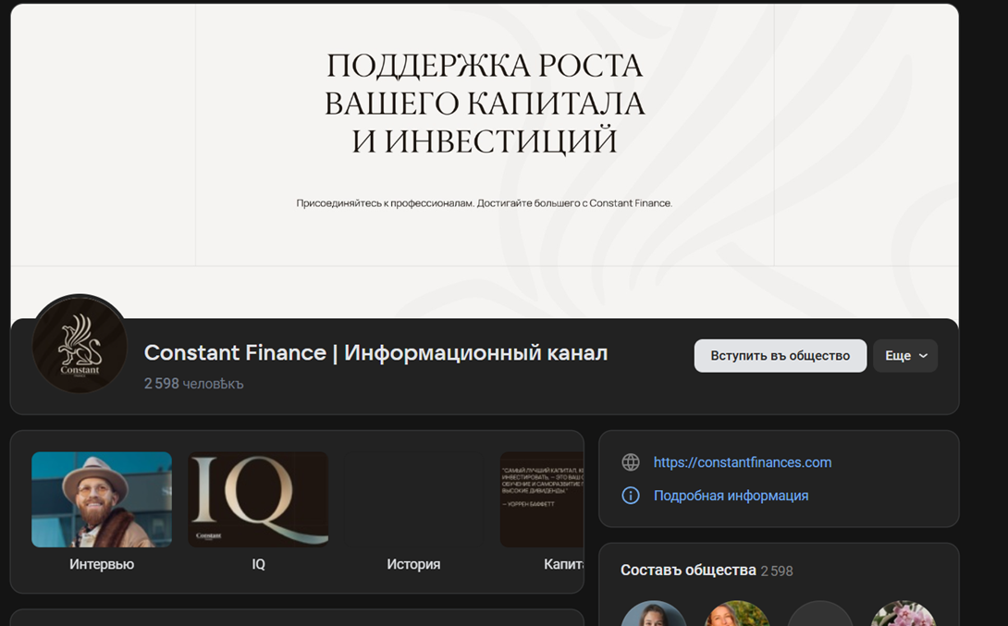Click the info icon beside Подробная информация
This screenshot has height=626, width=1008.
tap(631, 496)
